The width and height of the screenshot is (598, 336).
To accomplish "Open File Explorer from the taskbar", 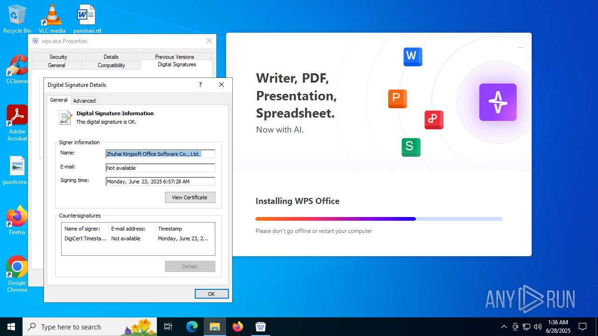I will [215, 327].
